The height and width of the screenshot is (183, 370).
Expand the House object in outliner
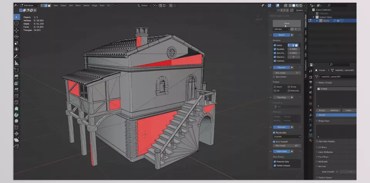[317, 21]
